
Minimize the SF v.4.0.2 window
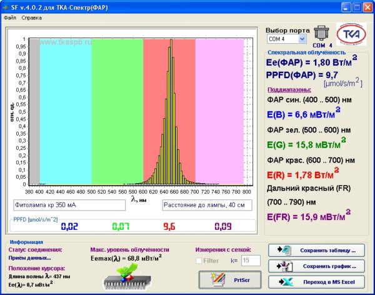pyautogui.click(x=346, y=7)
